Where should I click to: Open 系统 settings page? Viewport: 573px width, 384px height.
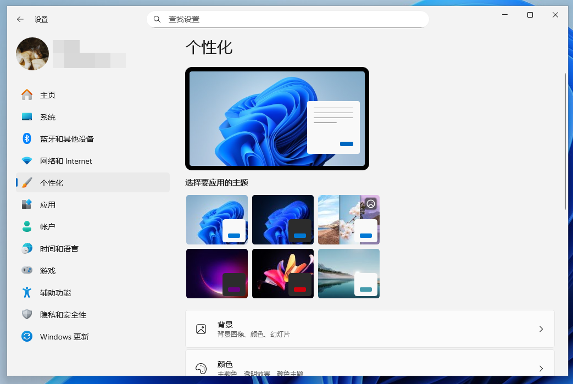tap(93, 117)
